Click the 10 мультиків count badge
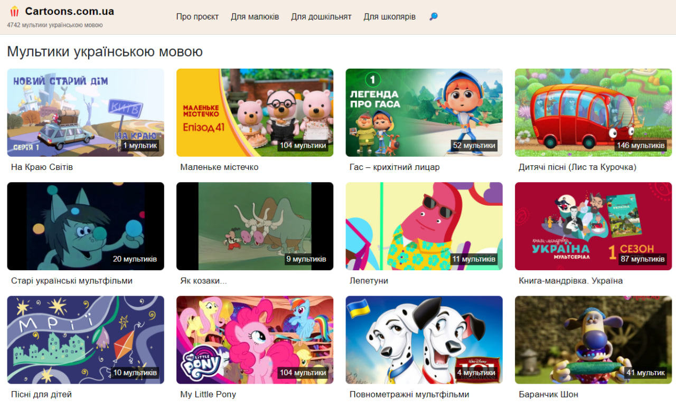Viewport: 676px width, 409px height. click(x=135, y=373)
